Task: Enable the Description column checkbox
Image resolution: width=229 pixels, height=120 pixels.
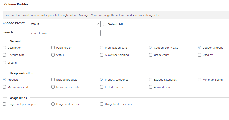Action: click(4, 48)
